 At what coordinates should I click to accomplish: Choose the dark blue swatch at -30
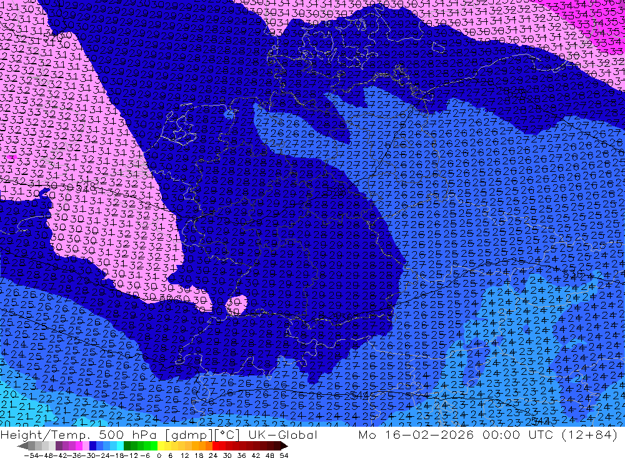click(x=93, y=446)
